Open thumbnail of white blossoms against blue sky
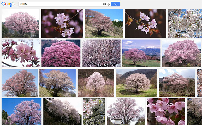The height and width of the screenshot is (125, 202). (185, 23)
